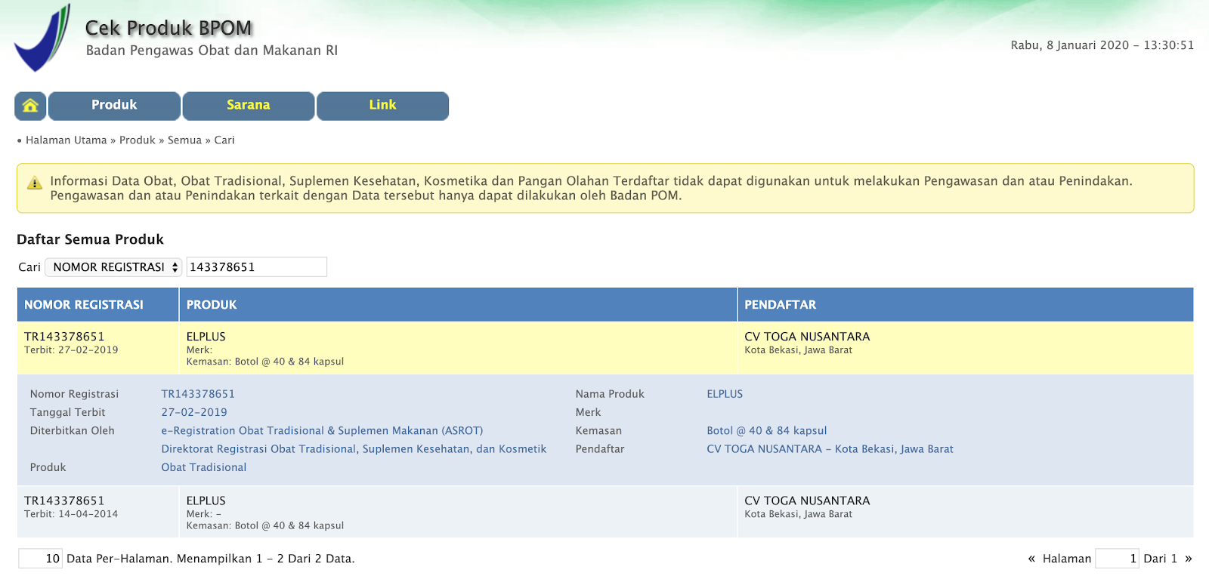Open the Semua breadcrumb link
Image resolution: width=1209 pixels, height=582 pixels.
coord(184,140)
